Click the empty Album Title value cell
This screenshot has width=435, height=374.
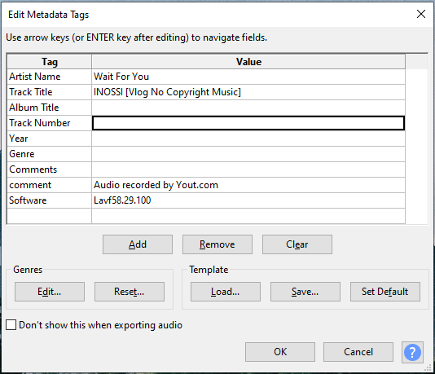coord(248,108)
